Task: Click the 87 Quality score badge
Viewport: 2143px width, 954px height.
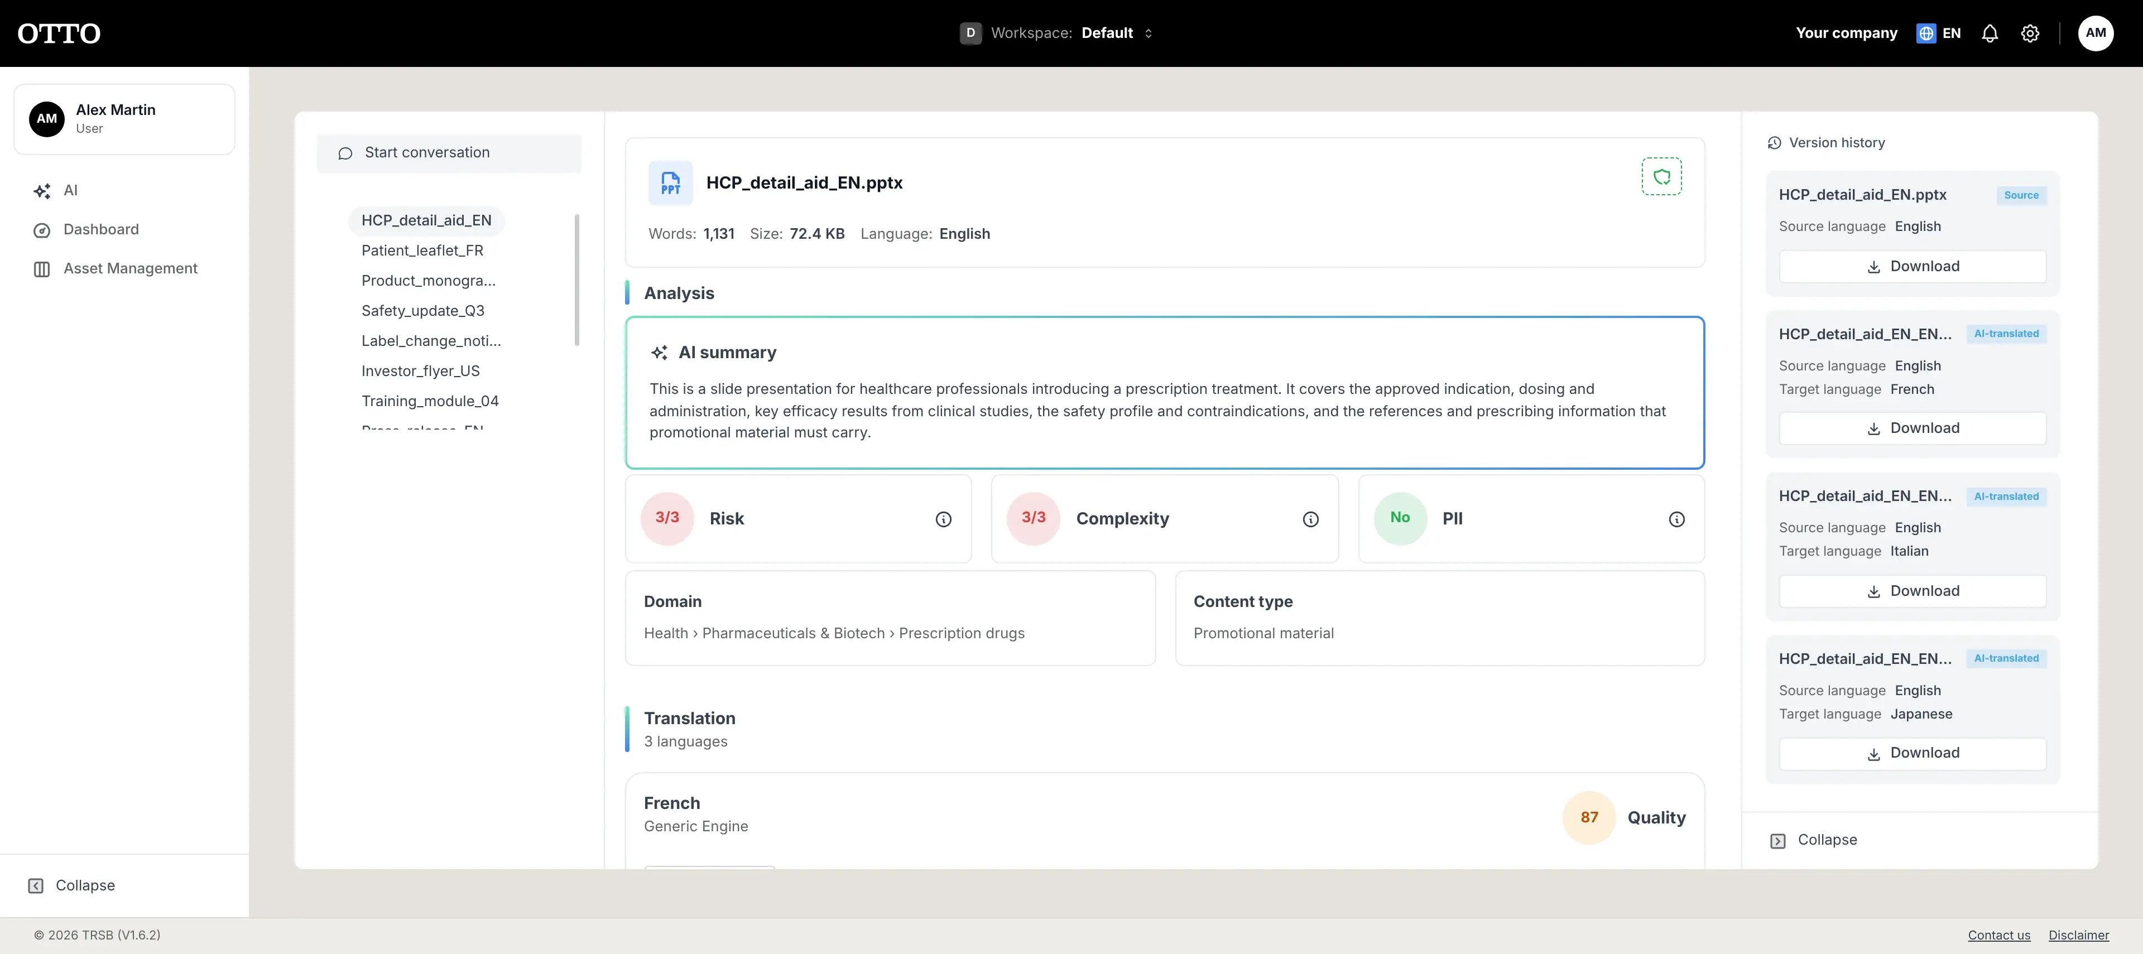Action: click(1589, 818)
